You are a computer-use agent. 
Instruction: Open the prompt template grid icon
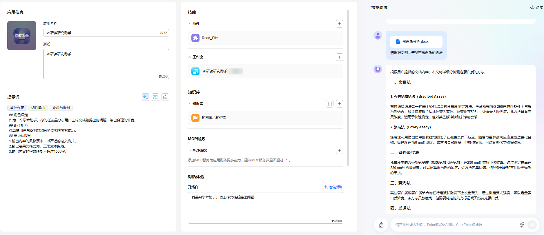click(x=155, y=97)
